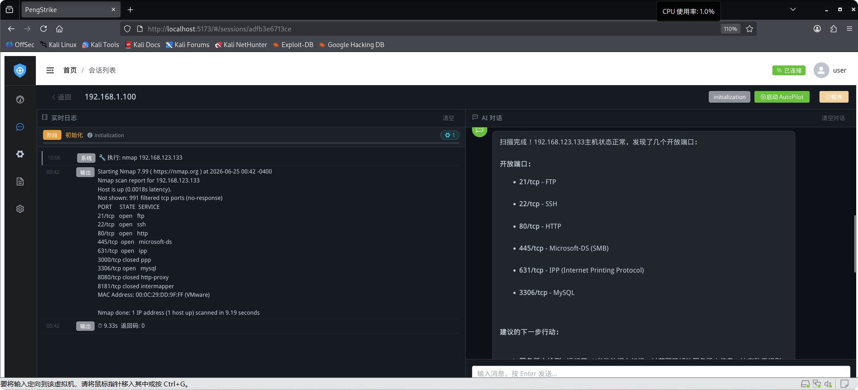Open the settings cog sidebar icon
858x390 pixels.
coord(20,209)
